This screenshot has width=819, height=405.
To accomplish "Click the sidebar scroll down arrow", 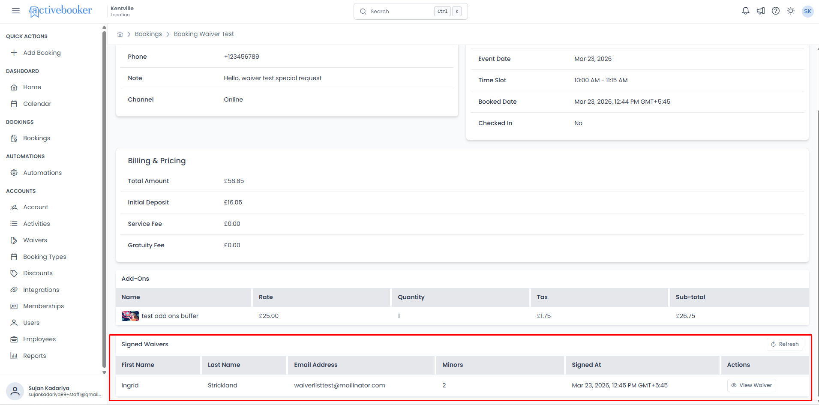I will [x=104, y=373].
